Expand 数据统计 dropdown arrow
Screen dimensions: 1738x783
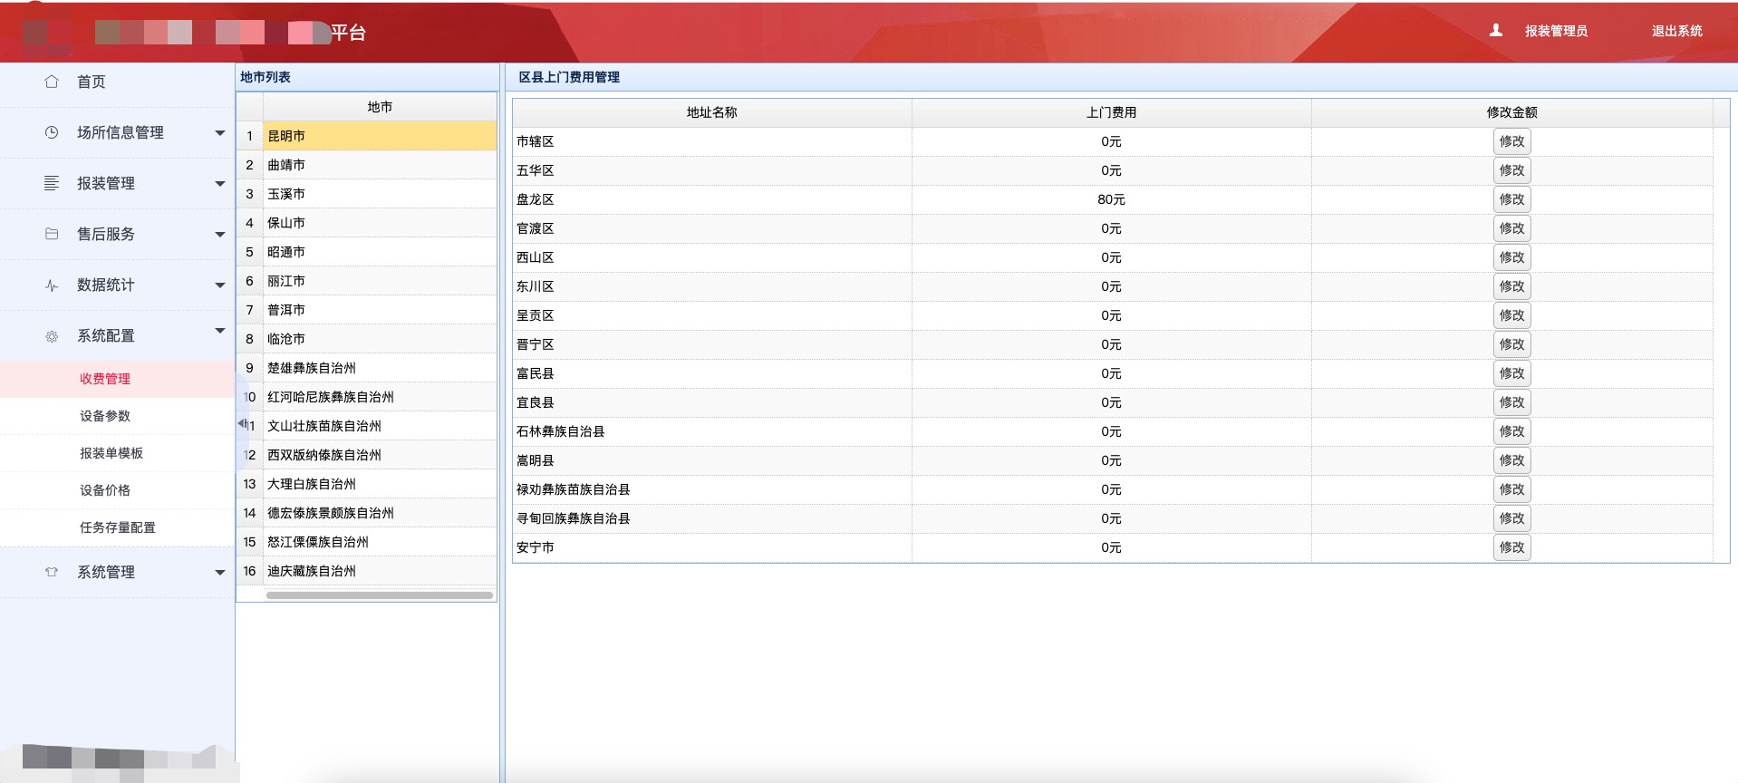tap(219, 285)
